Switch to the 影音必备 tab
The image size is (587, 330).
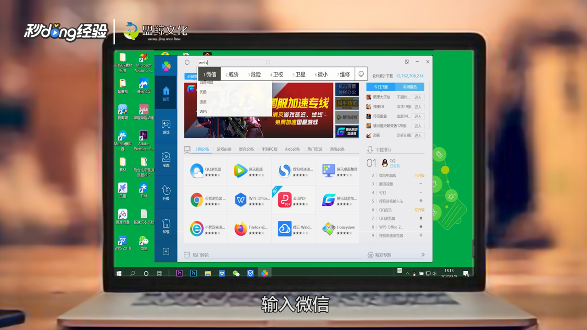click(246, 149)
